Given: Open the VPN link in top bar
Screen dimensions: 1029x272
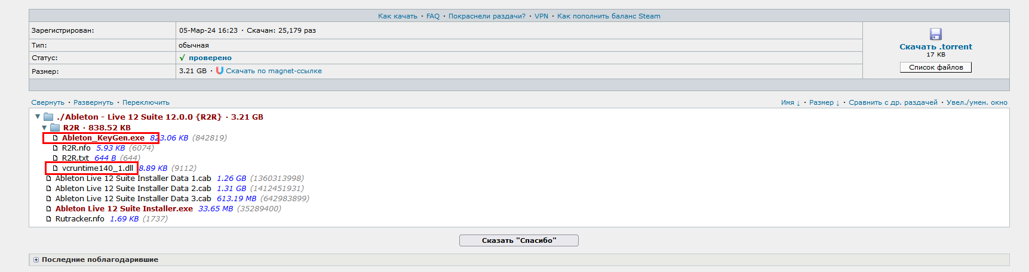Looking at the screenshot, I should (541, 16).
